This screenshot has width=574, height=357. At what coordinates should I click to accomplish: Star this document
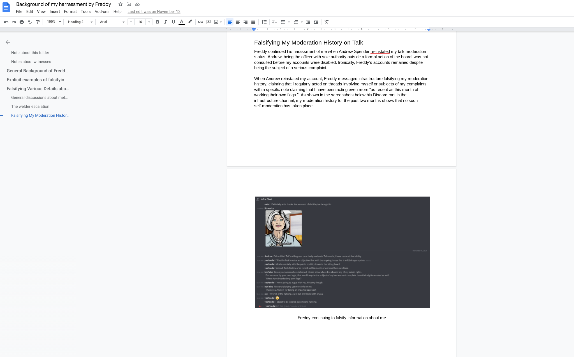click(x=121, y=4)
